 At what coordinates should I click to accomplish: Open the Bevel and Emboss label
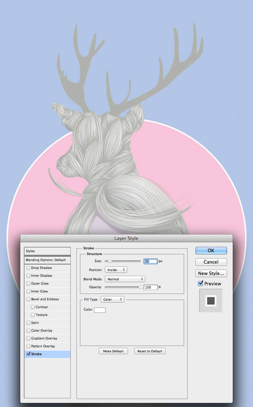tap(45, 299)
